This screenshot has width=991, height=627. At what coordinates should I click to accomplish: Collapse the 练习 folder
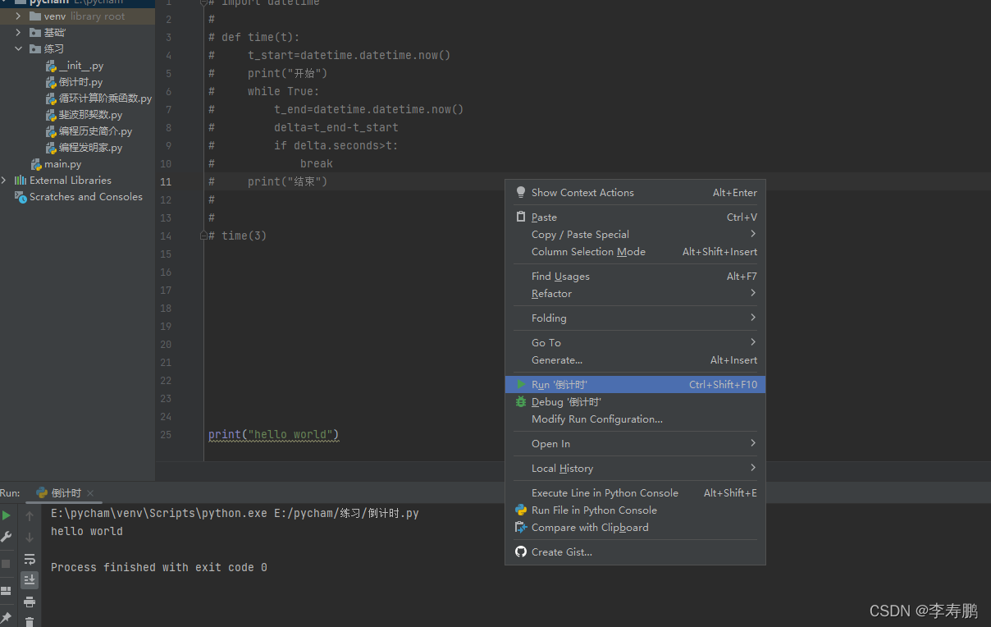pyautogui.click(x=19, y=49)
